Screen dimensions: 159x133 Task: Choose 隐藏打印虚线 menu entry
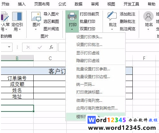point(96,61)
